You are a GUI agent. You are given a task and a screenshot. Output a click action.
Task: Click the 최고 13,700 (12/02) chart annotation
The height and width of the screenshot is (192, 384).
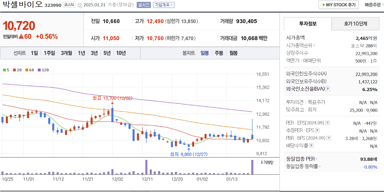[112, 98]
